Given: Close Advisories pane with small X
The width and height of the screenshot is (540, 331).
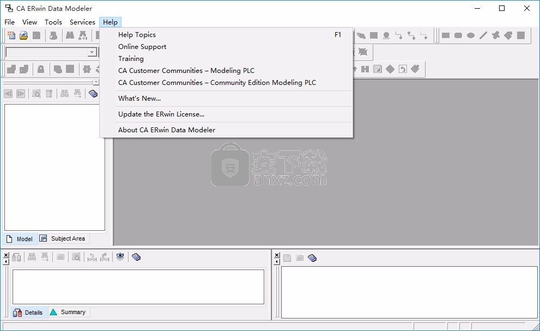Looking at the screenshot, I should pyautogui.click(x=277, y=255).
